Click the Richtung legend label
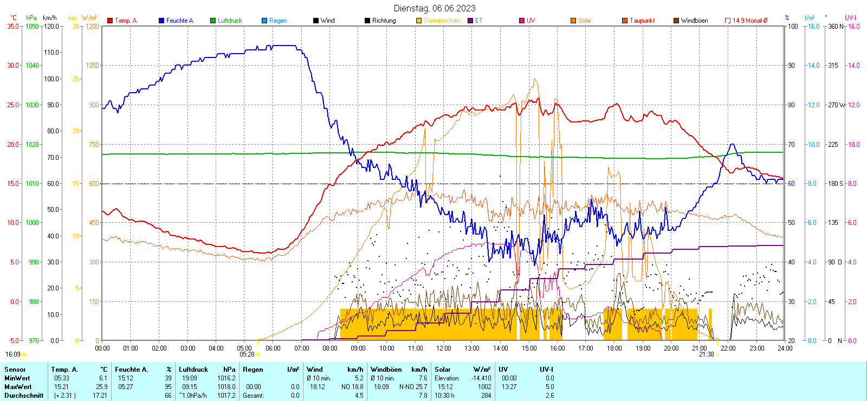This screenshot has height=401, width=867. pos(384,21)
